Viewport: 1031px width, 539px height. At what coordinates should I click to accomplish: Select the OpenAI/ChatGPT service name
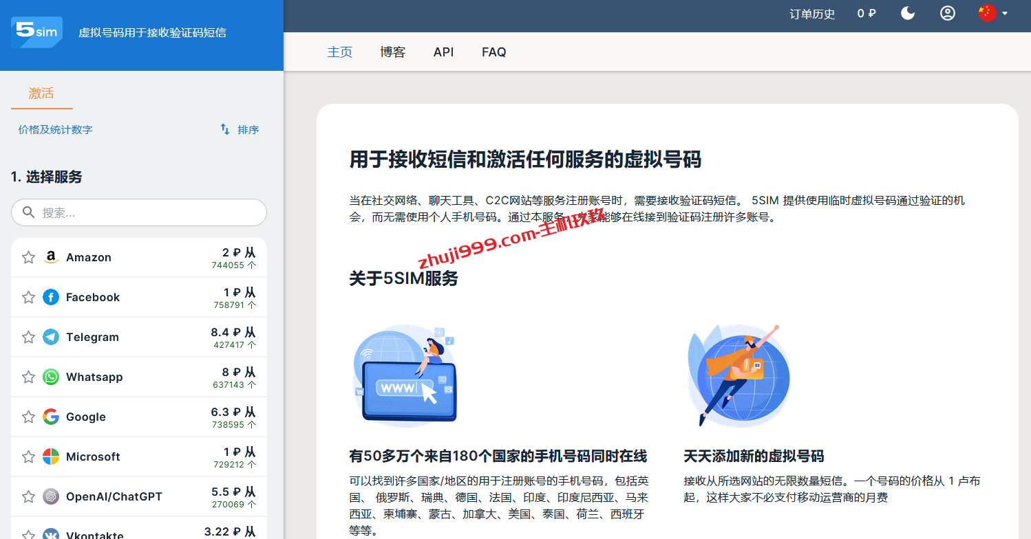pos(114,496)
